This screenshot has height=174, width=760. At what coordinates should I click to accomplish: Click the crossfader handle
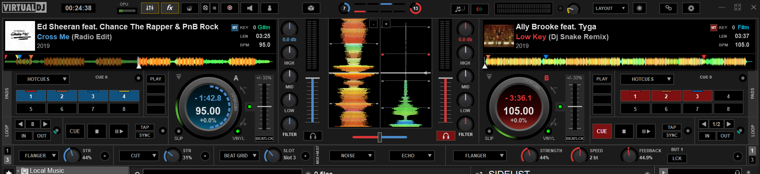point(380,137)
